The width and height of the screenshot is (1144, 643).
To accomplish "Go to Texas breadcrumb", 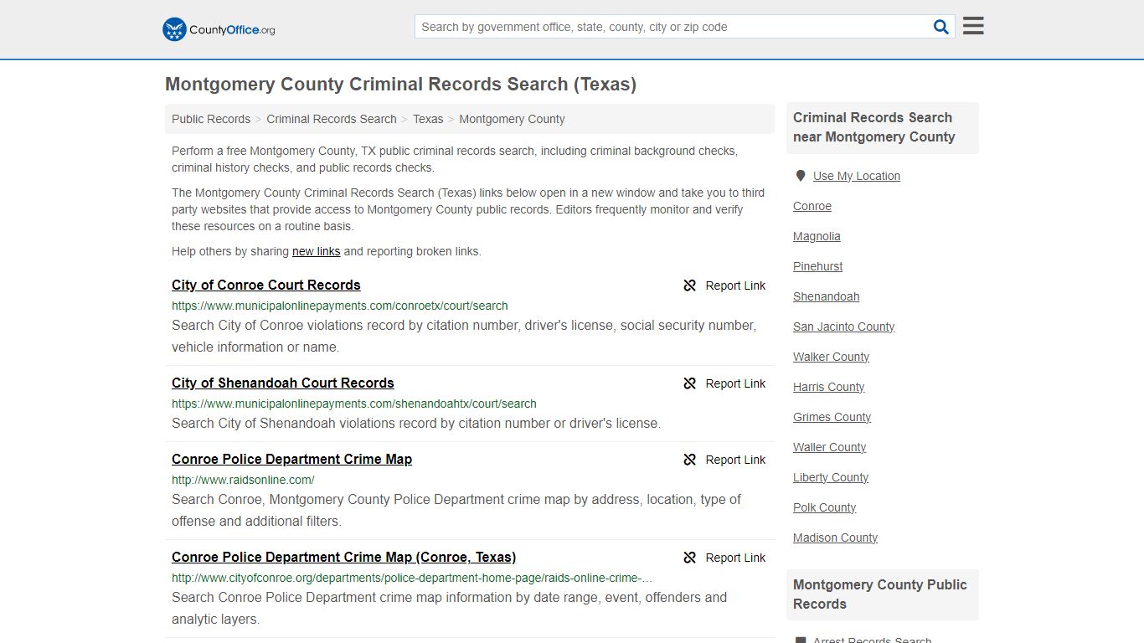I will pyautogui.click(x=428, y=119).
